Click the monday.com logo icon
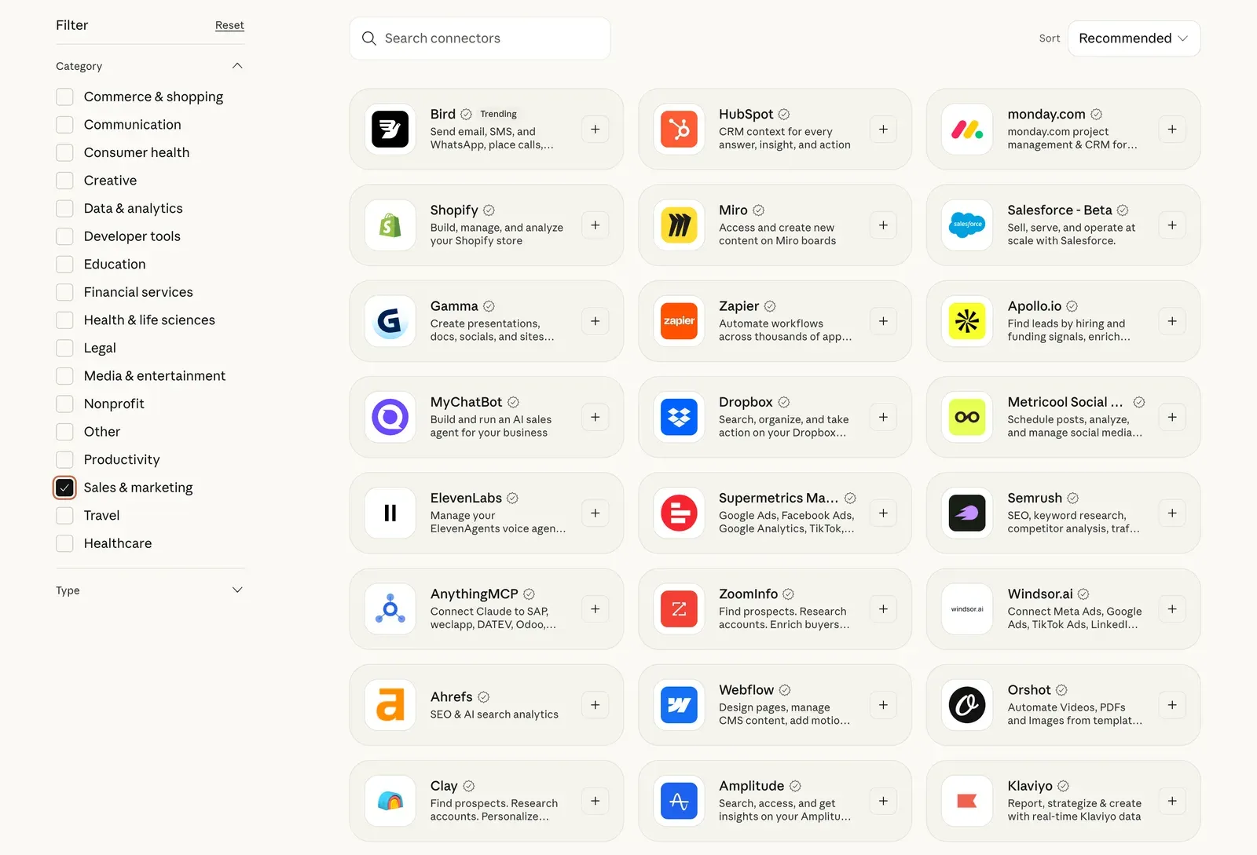The width and height of the screenshot is (1257, 855). click(x=967, y=130)
